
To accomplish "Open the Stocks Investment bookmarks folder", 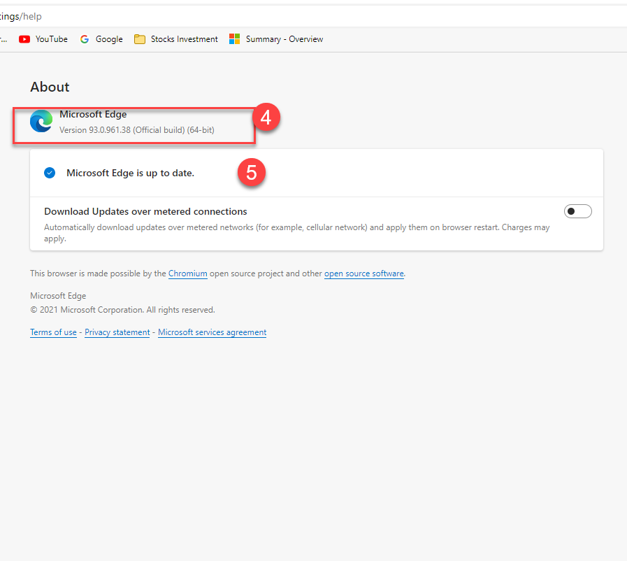I will click(x=176, y=39).
